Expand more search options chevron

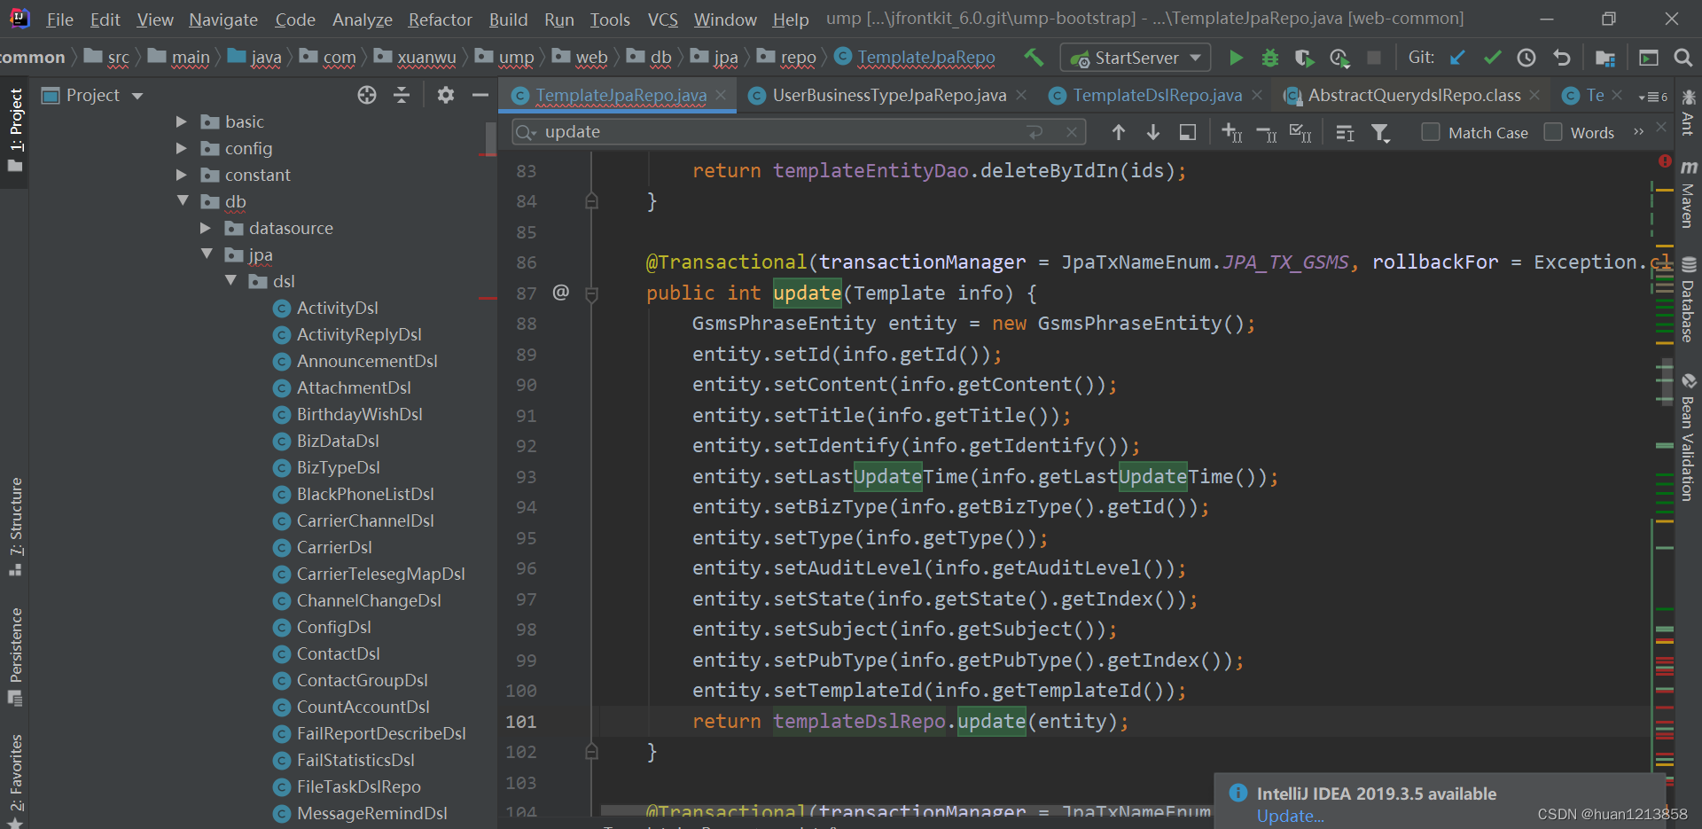pos(1638,131)
